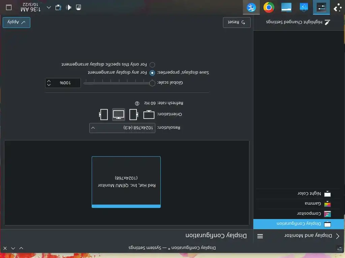Open the Gamma sidebar item
The image size is (345, 258).
299,204
